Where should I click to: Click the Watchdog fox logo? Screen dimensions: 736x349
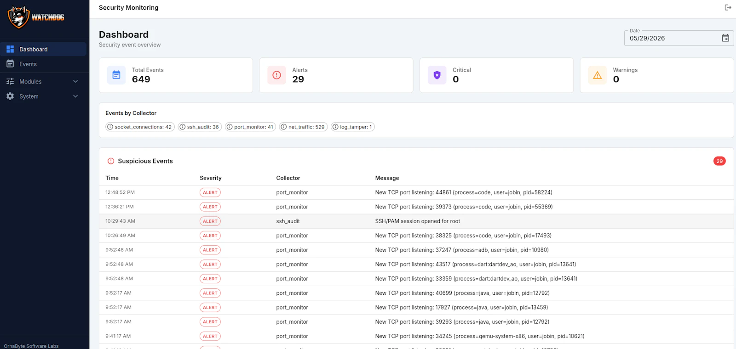pyautogui.click(x=18, y=17)
